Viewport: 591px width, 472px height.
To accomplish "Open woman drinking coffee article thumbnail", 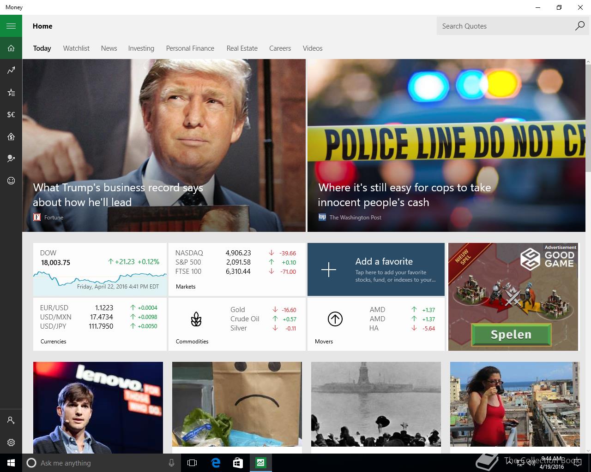I will click(x=515, y=404).
